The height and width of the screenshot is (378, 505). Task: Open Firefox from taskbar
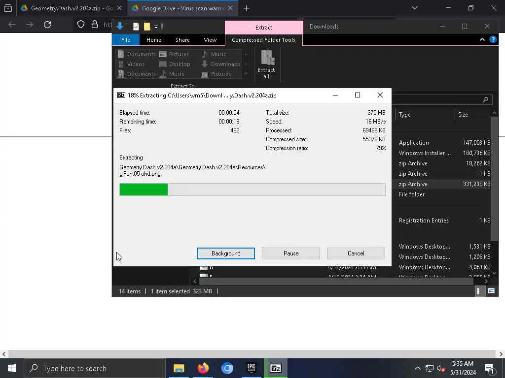click(203, 368)
